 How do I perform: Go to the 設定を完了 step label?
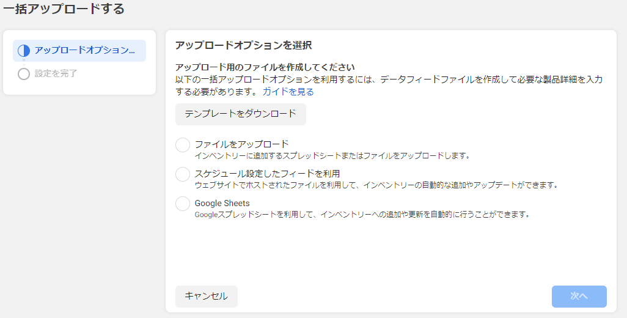click(x=56, y=74)
